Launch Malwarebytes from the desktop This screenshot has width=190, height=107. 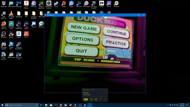coord(19,4)
